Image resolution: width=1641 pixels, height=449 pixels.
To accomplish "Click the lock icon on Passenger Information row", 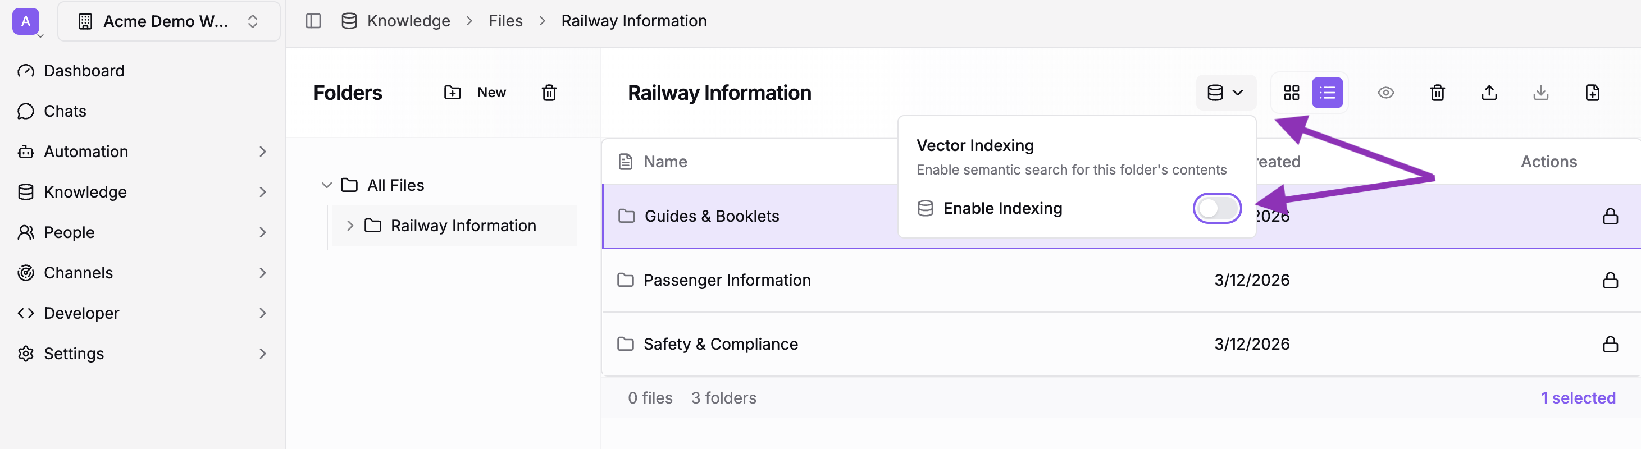I will point(1611,280).
